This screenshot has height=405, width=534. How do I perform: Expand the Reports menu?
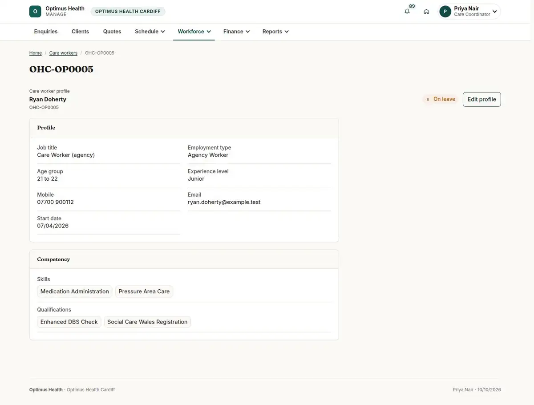coord(275,32)
